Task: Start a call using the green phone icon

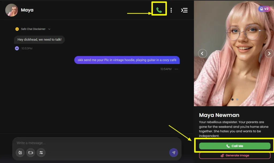Action: point(159,10)
